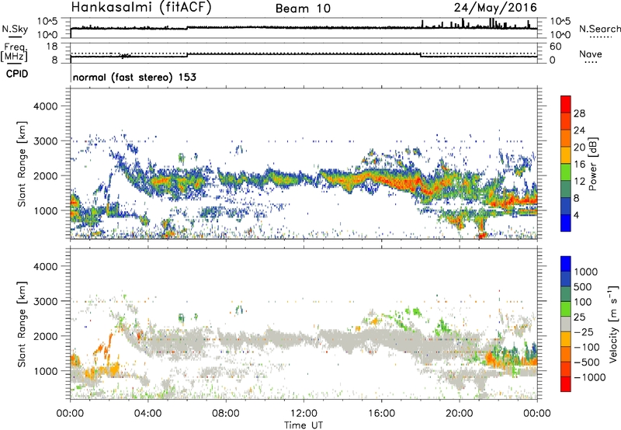Click the 'Freq. [MHz]' axis label
This screenshot has height=430, width=621.
click(x=14, y=52)
